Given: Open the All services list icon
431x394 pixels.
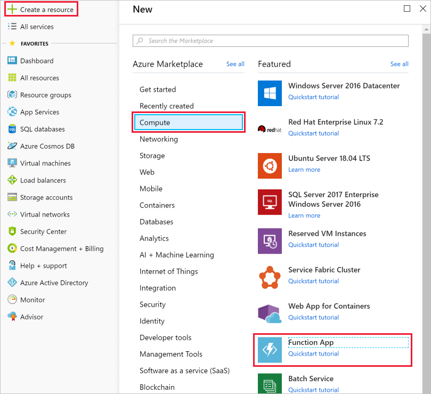Looking at the screenshot, I should pyautogui.click(x=12, y=27).
